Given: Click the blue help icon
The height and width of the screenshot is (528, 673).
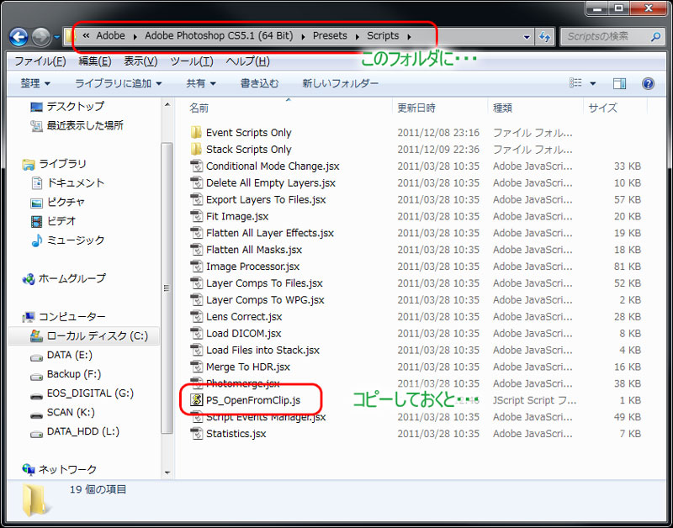Looking at the screenshot, I should [x=648, y=83].
